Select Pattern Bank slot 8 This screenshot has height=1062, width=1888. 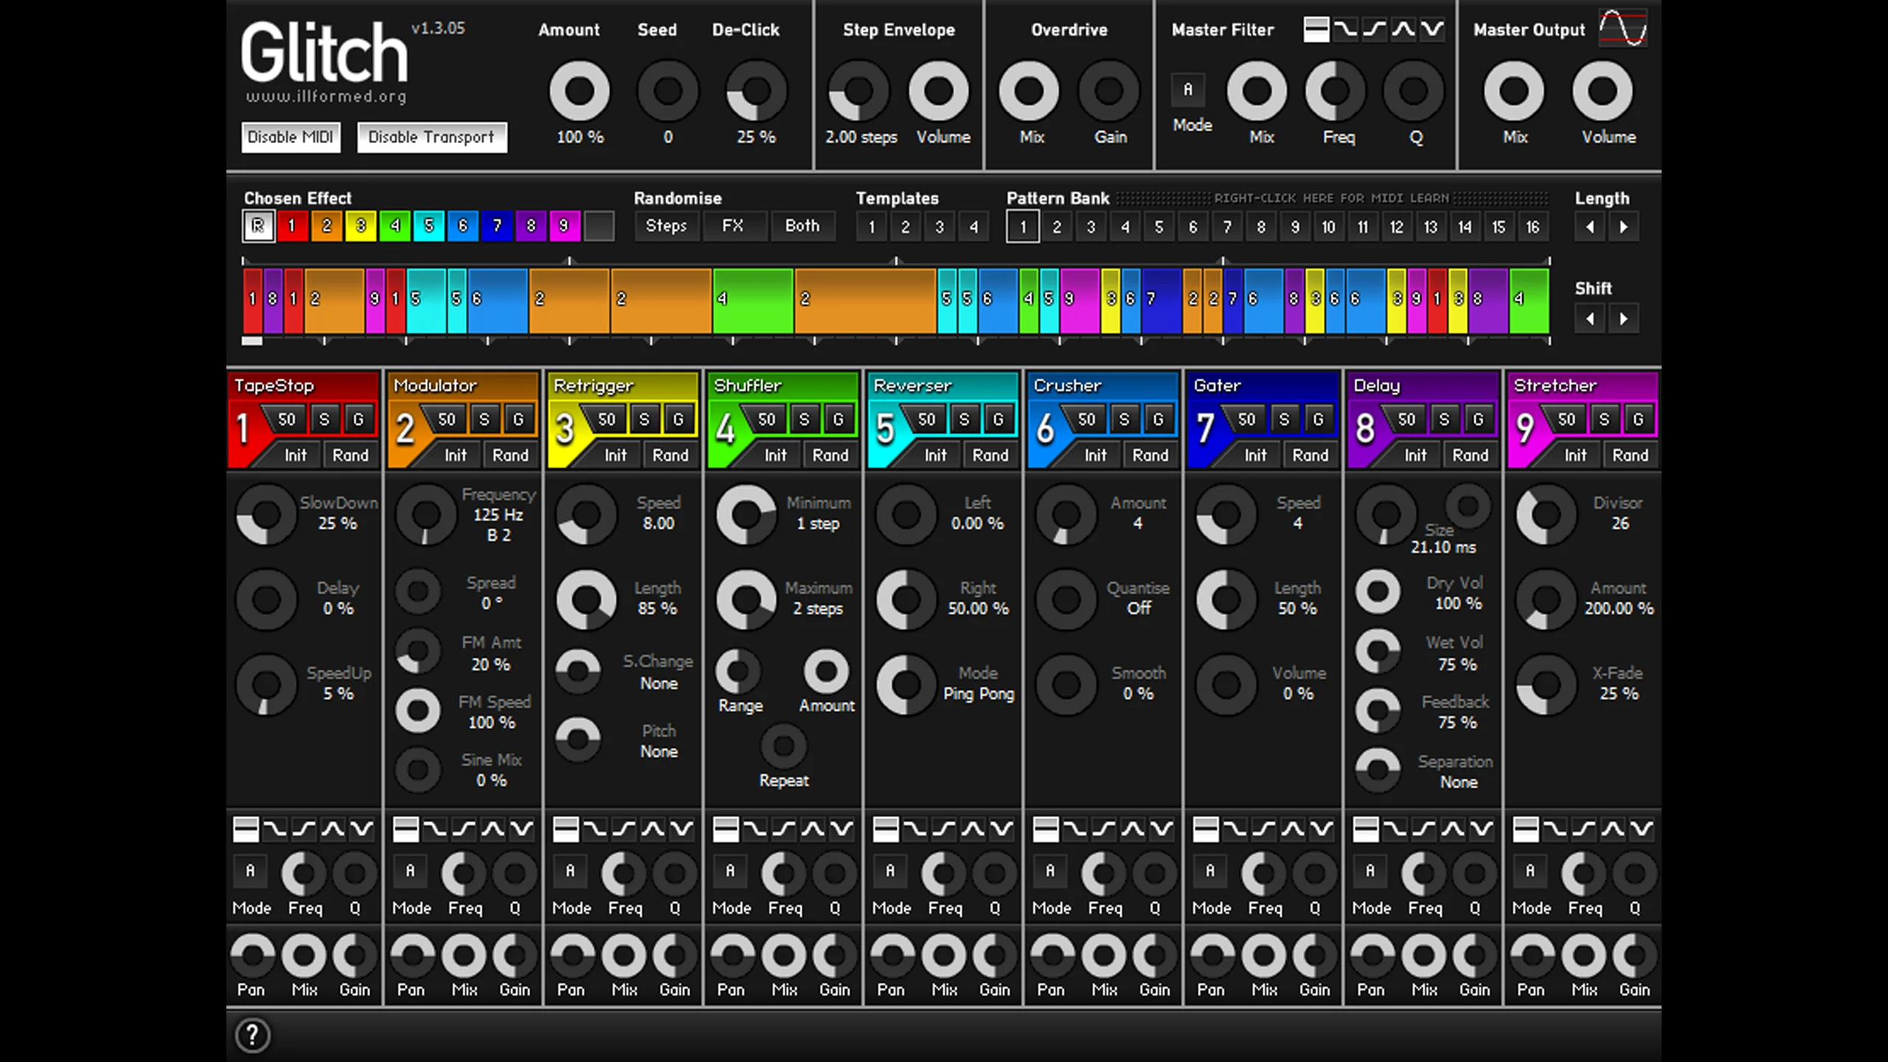tap(1261, 227)
